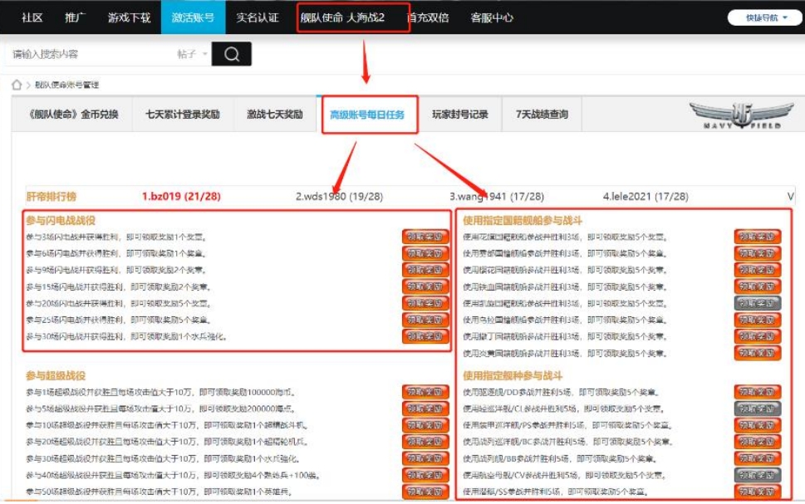Claim reward for 驱逐舰/DD battle task
This screenshot has width=805, height=504.
pyautogui.click(x=757, y=392)
